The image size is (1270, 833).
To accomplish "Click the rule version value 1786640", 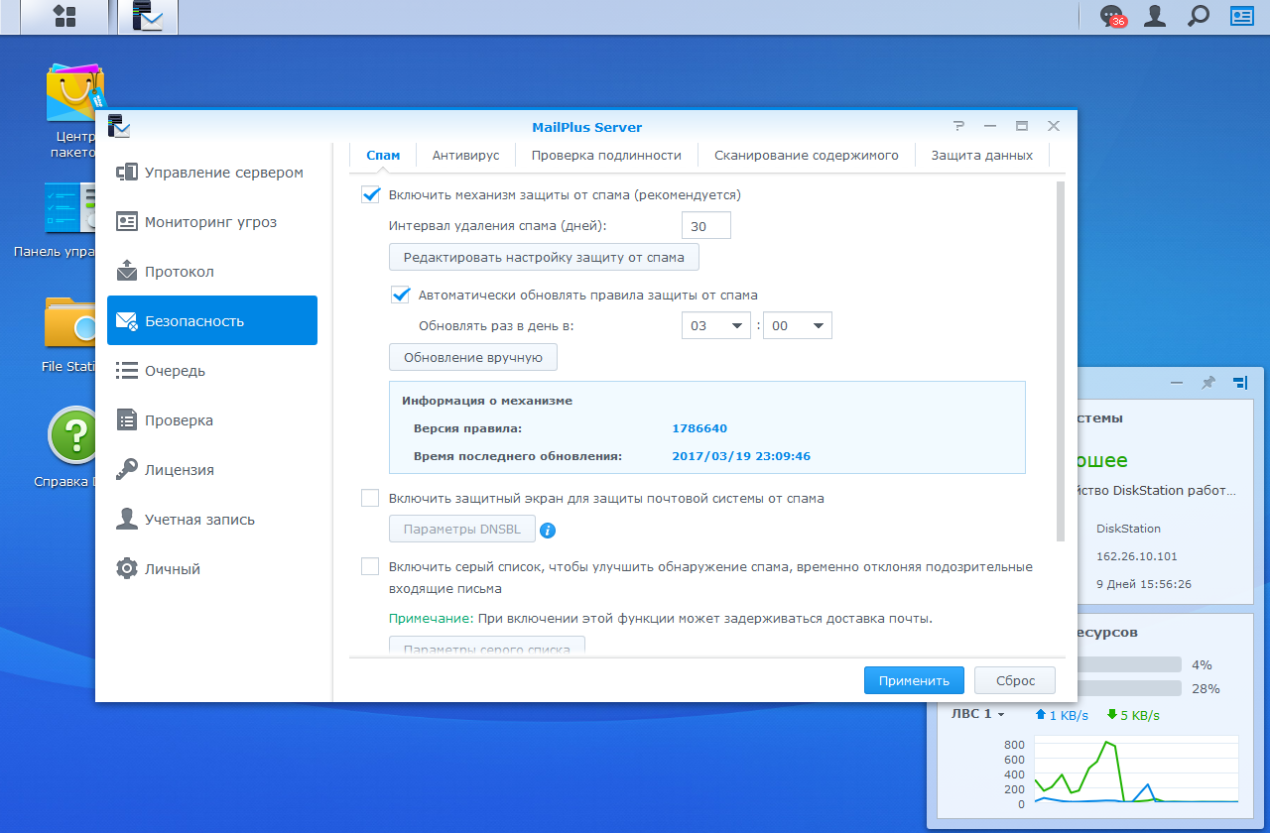I will pyautogui.click(x=699, y=428).
